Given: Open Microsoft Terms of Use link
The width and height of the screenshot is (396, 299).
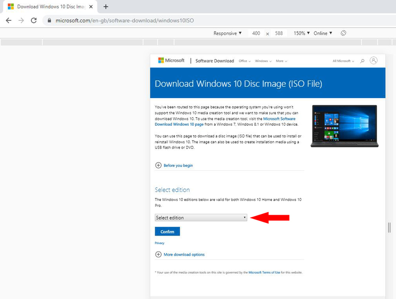Looking at the screenshot, I should click(x=264, y=272).
